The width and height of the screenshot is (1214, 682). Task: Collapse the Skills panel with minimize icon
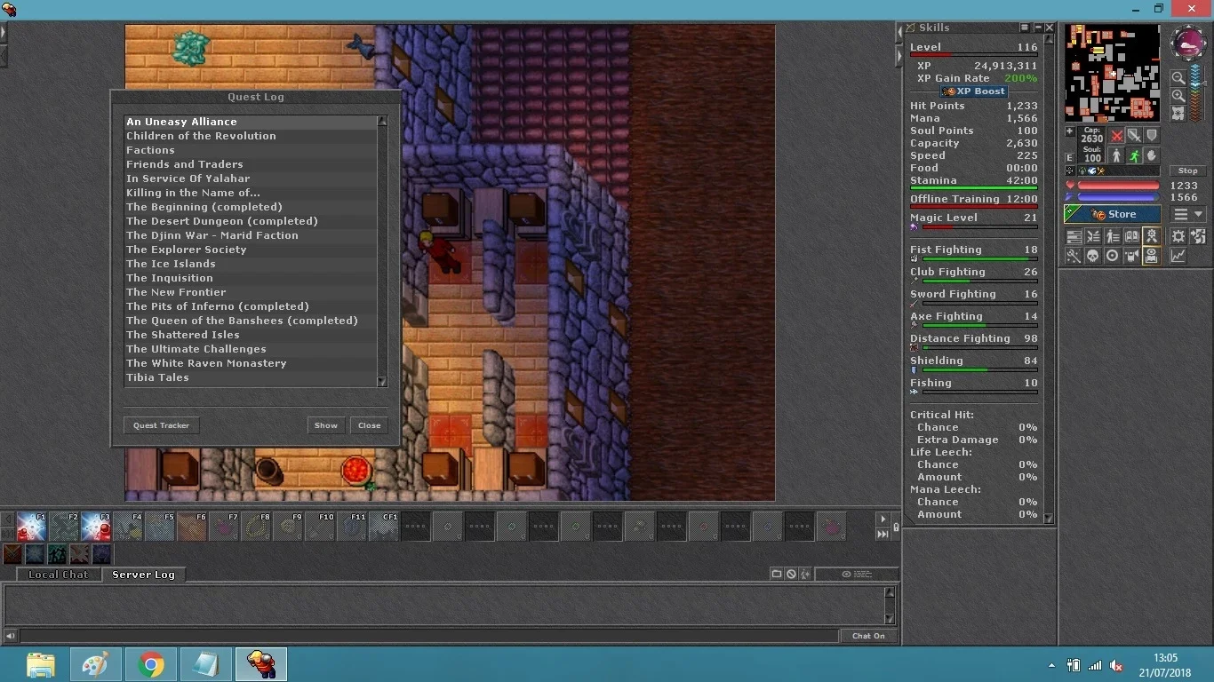(1036, 28)
